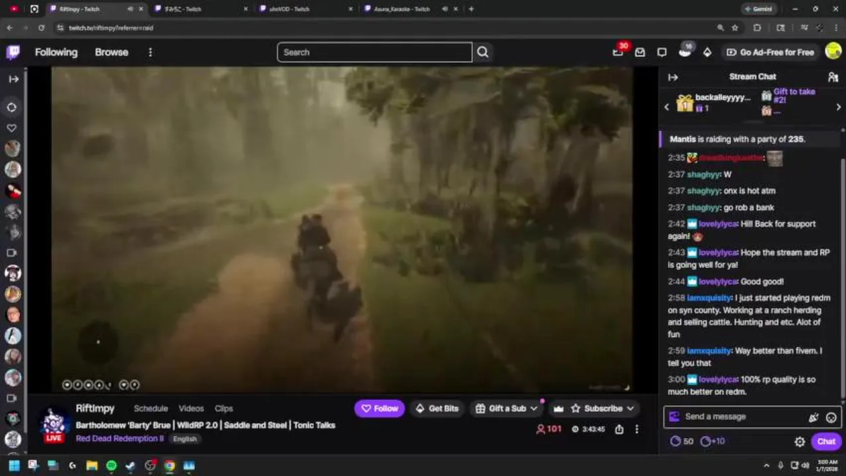Click the RiftImpy channel name

point(95,409)
